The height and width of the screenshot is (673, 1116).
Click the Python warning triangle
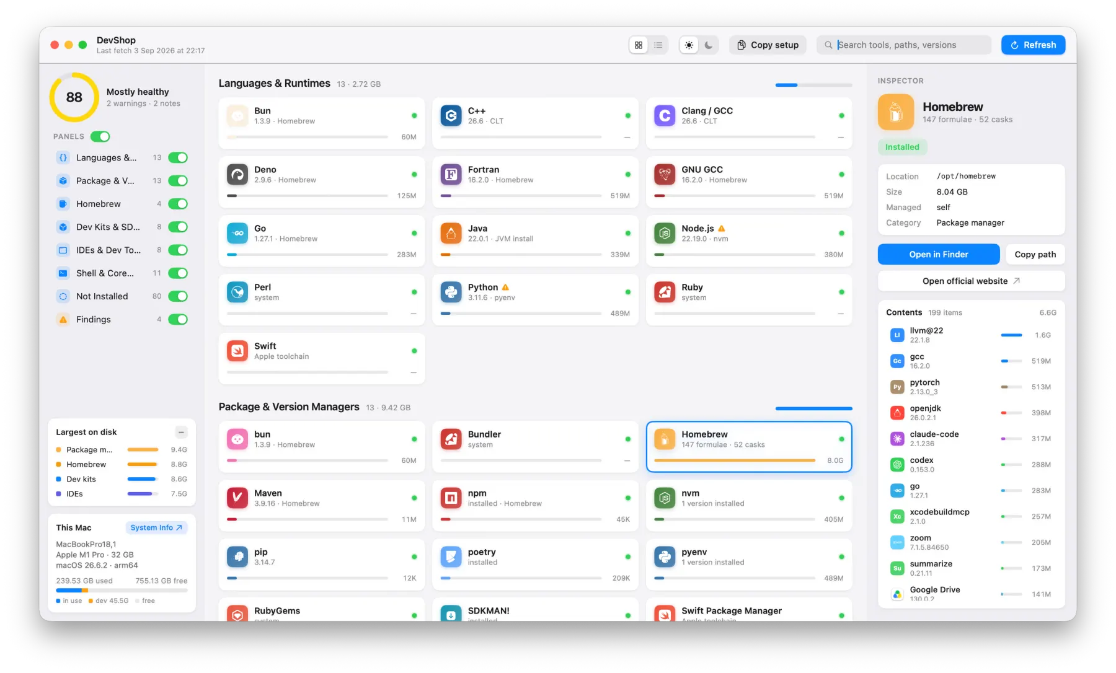pyautogui.click(x=505, y=288)
